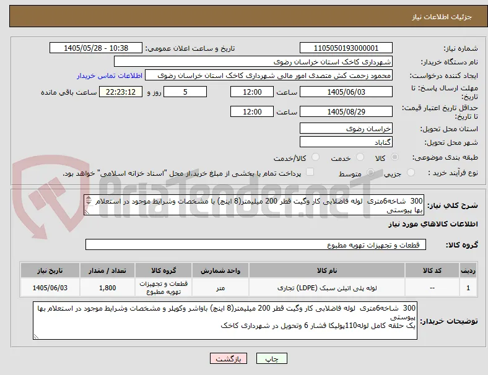
Task: Click the لوله پلی اتیلن سبک (LDPE) cell
Action: click(327, 288)
